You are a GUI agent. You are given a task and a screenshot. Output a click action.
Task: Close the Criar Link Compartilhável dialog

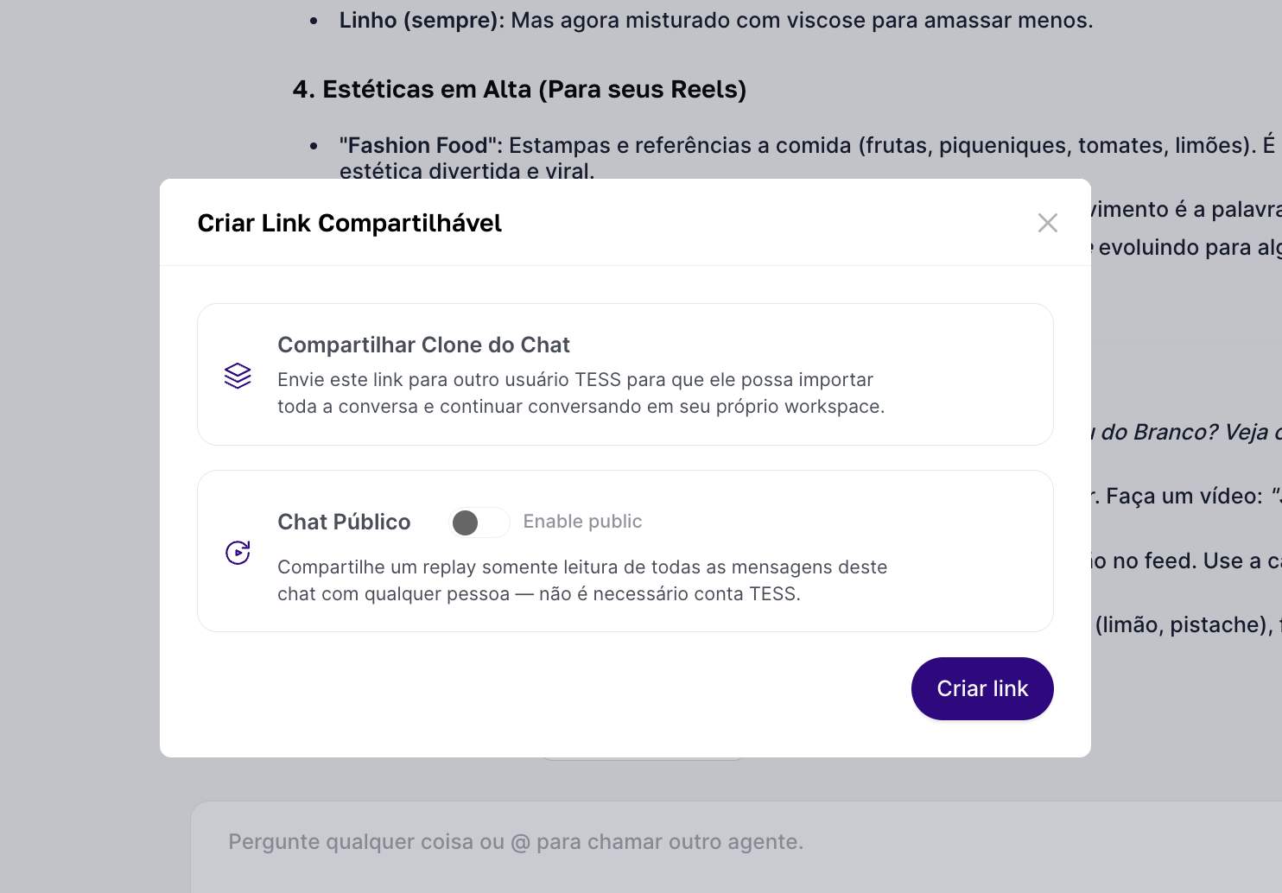pos(1048,223)
